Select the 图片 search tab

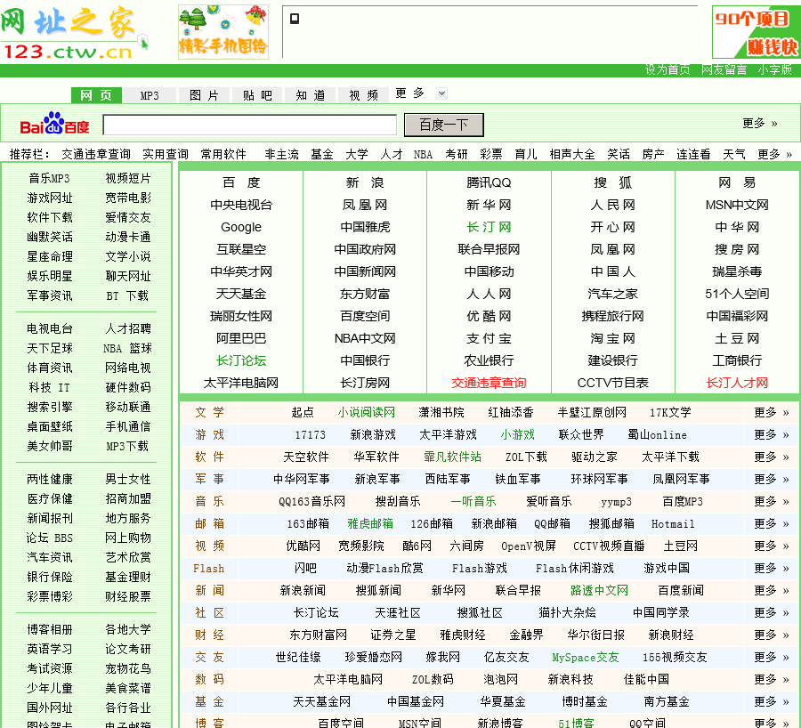pyautogui.click(x=204, y=95)
